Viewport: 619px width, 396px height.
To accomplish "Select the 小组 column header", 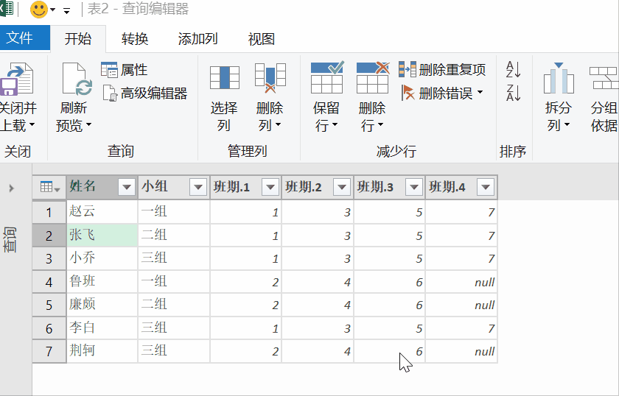I will click(x=174, y=186).
